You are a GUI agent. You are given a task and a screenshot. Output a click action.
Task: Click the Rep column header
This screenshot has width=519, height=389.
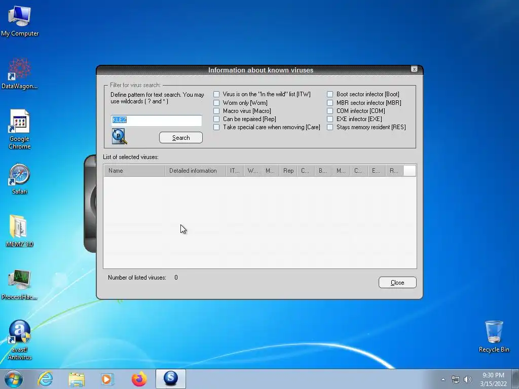pyautogui.click(x=288, y=171)
